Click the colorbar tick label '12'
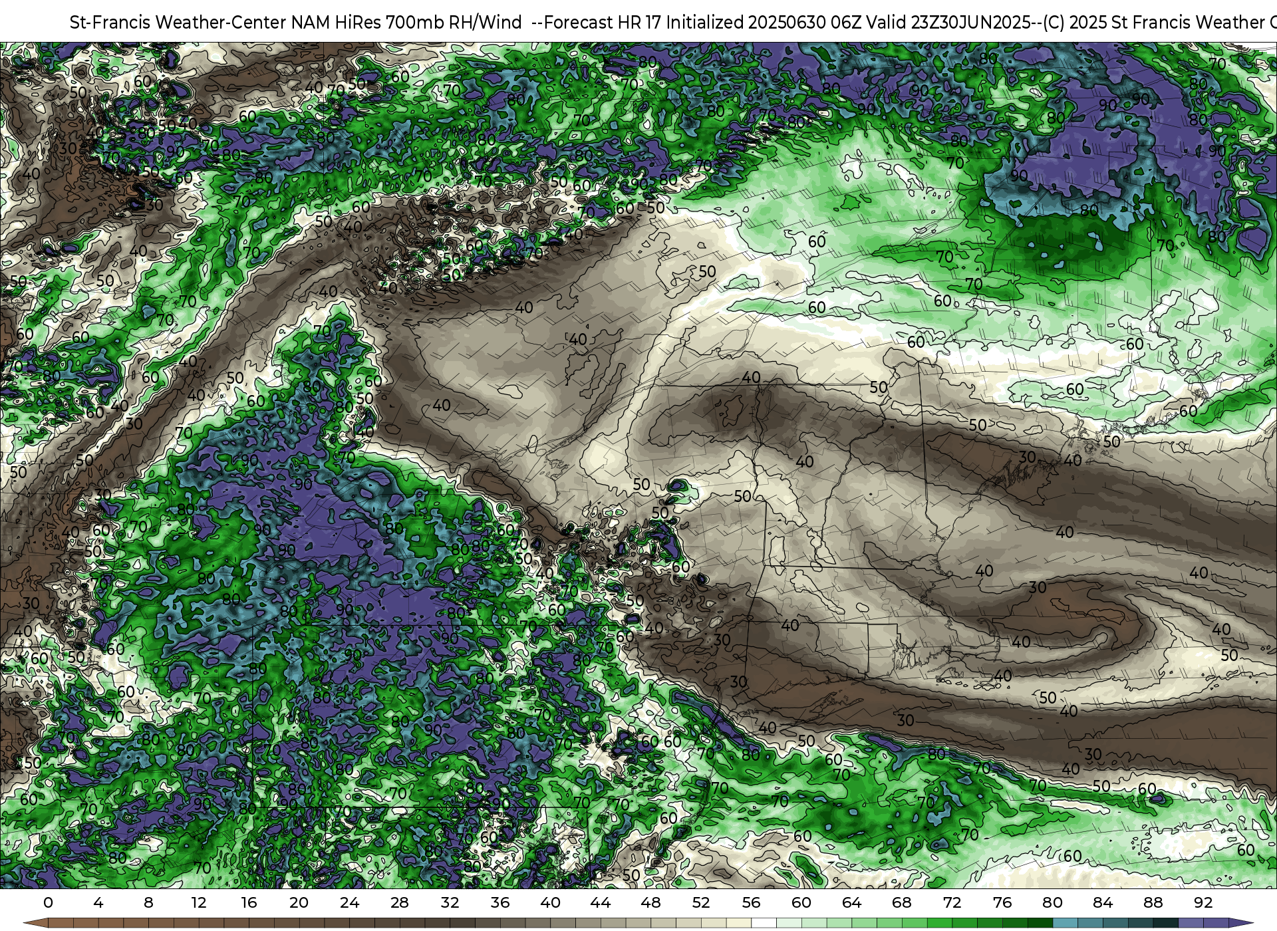The width and height of the screenshot is (1277, 931). point(199,902)
